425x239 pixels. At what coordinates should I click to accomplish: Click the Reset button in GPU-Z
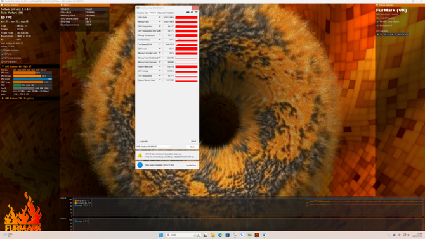(x=193, y=141)
